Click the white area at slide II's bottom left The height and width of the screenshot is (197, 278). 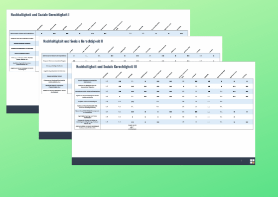[55, 113]
